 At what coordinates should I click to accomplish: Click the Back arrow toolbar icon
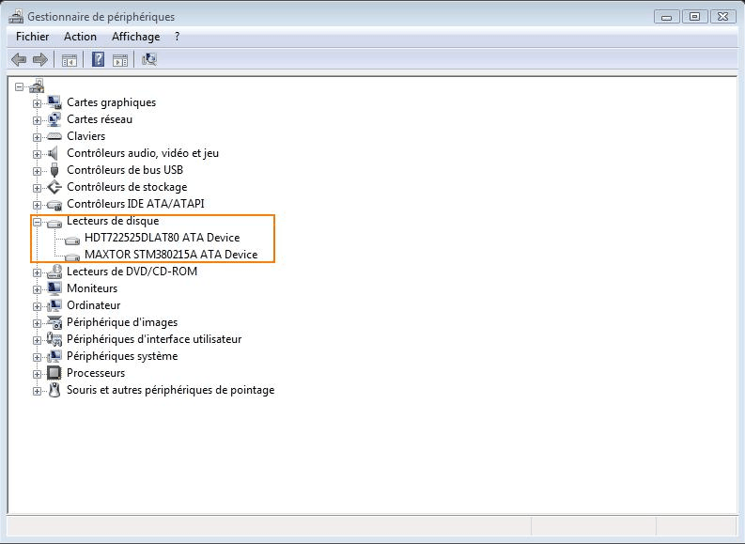coord(19,60)
